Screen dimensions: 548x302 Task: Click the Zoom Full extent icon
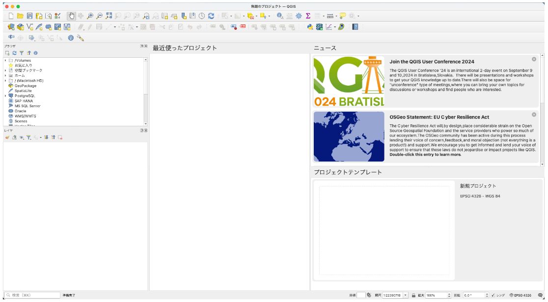tap(109, 16)
